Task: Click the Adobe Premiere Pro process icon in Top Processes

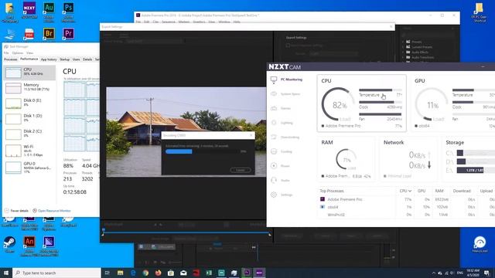Action: [x=323, y=199]
